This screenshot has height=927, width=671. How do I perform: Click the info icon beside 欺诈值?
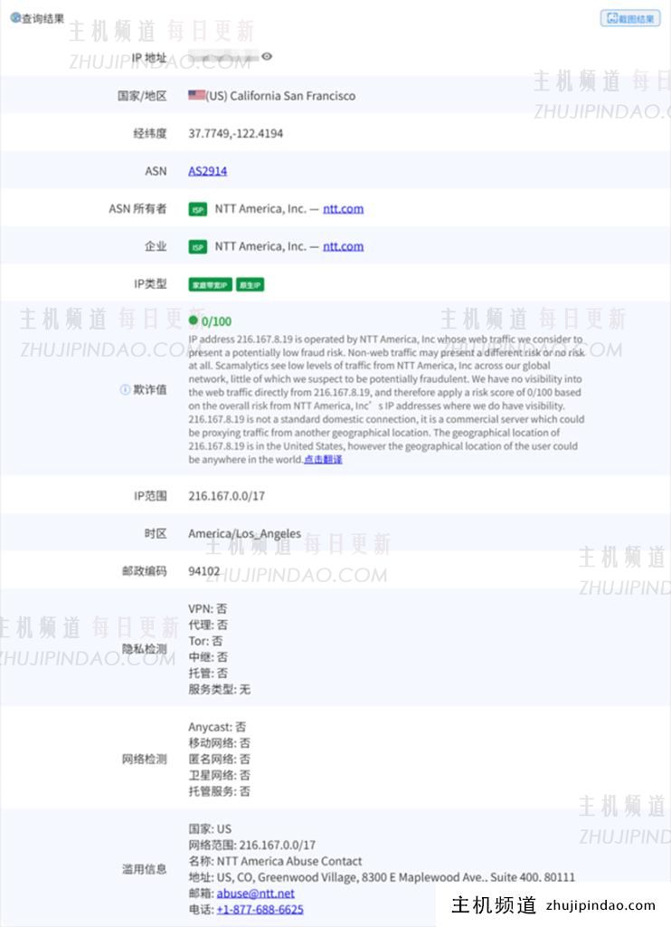point(125,389)
